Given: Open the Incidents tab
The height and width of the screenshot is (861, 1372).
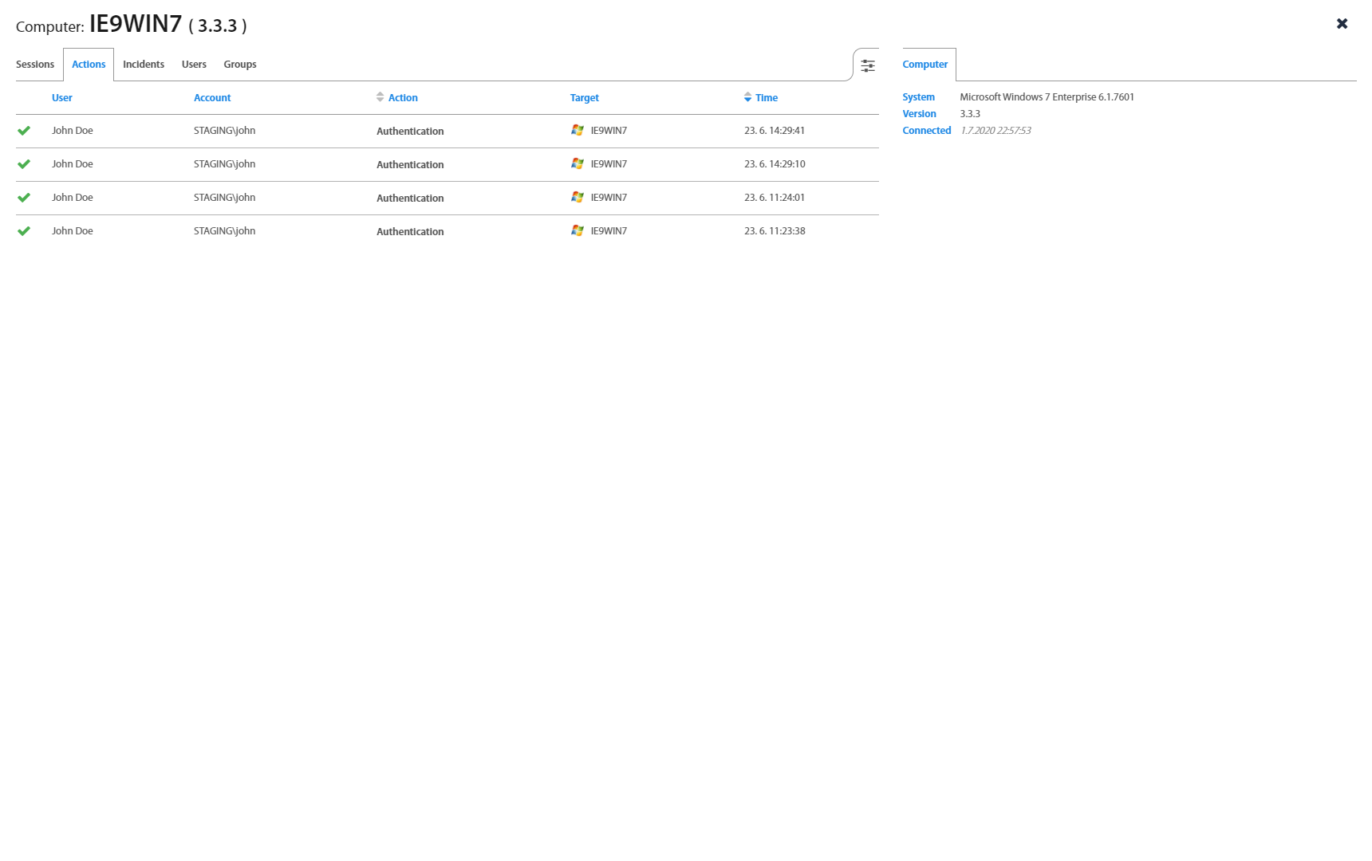Looking at the screenshot, I should point(144,65).
